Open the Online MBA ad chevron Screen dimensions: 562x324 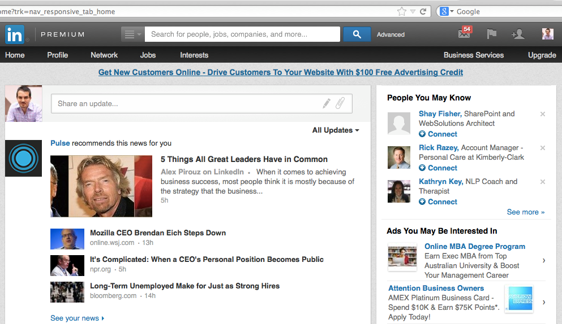pos(544,261)
